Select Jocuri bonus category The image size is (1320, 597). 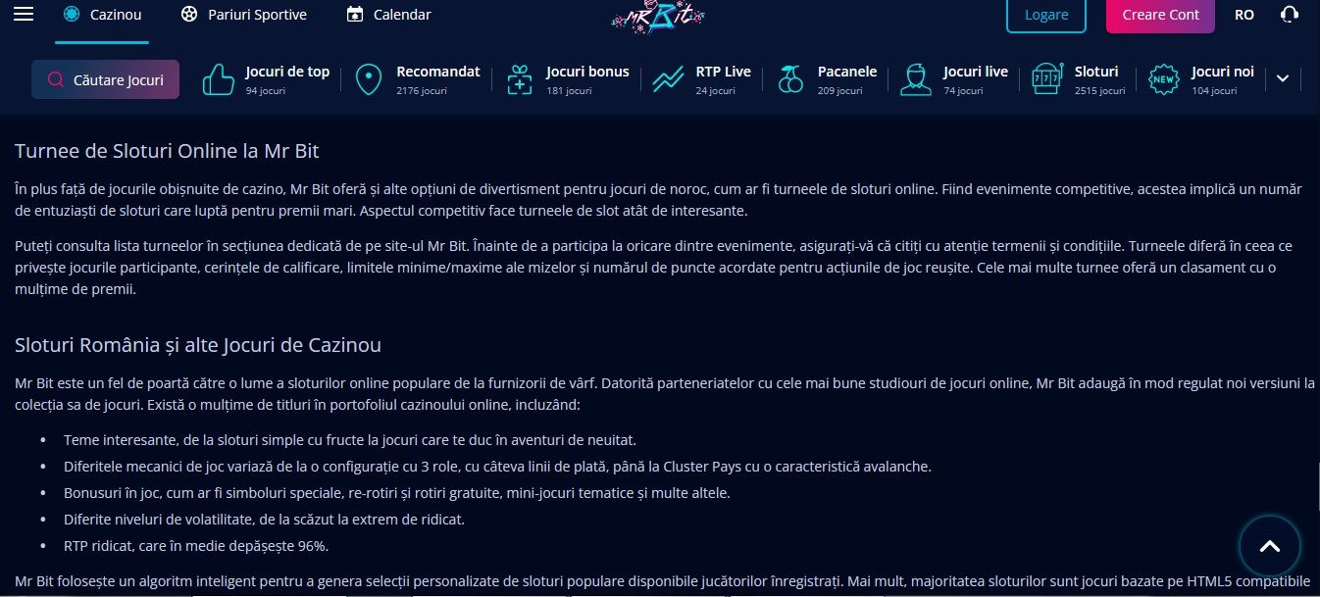click(x=568, y=79)
